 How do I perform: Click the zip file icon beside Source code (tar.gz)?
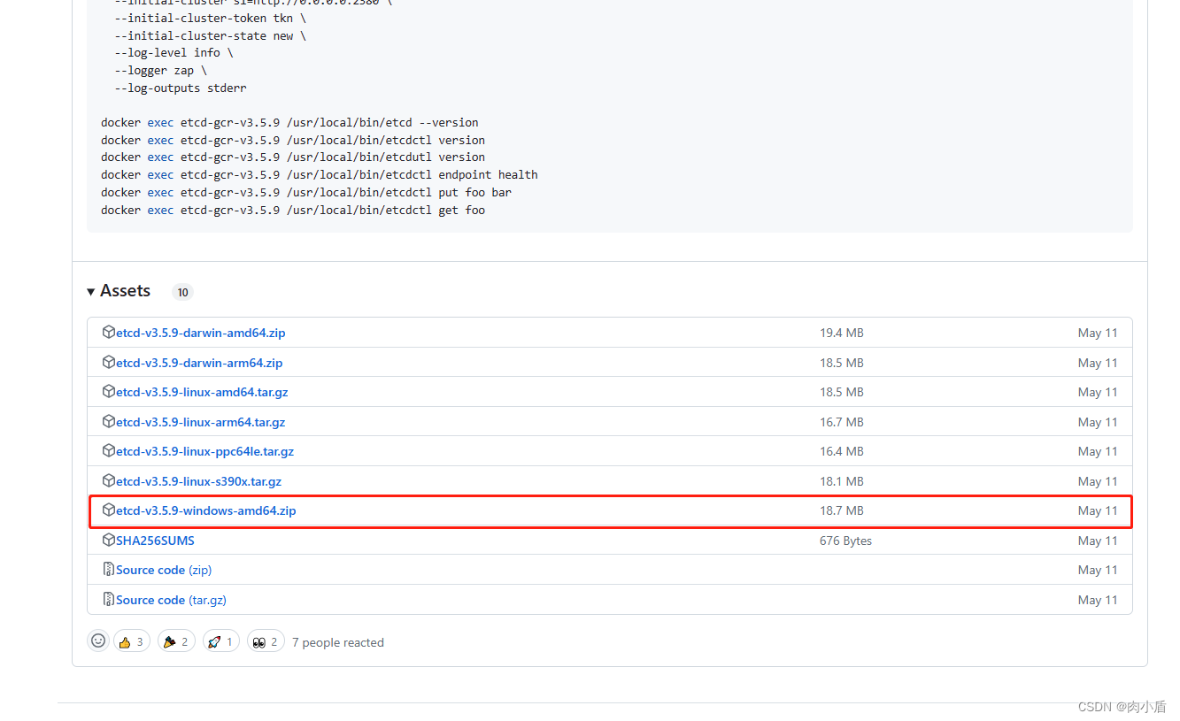coord(109,599)
